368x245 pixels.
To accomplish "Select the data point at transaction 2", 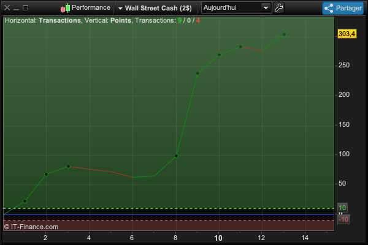I will (x=46, y=174).
